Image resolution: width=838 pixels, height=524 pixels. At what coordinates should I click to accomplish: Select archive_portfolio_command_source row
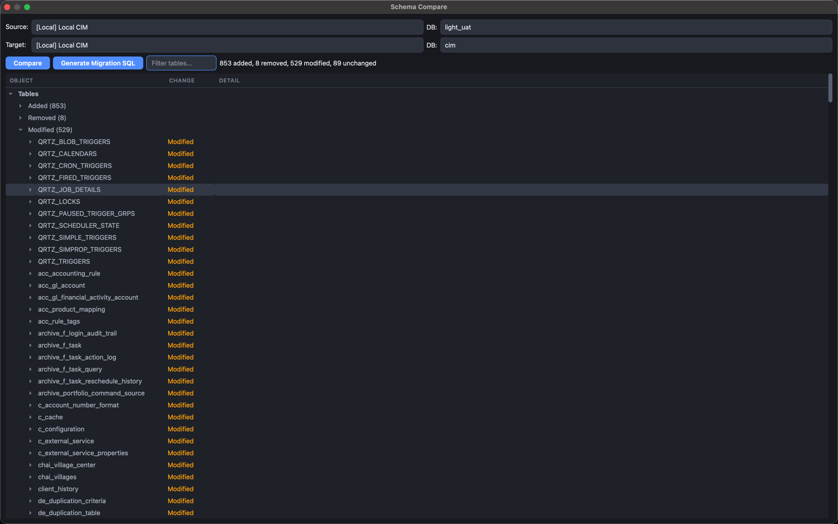click(417, 393)
